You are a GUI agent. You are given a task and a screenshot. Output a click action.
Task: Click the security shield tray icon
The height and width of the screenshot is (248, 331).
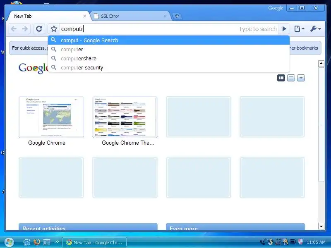click(x=300, y=242)
